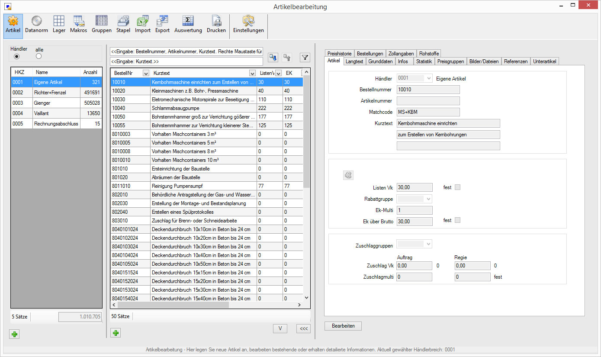Click the Bearbeiten button
Viewport: 601px width, 357px height.
(x=343, y=326)
